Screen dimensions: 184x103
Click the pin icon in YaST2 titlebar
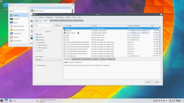click(37, 14)
